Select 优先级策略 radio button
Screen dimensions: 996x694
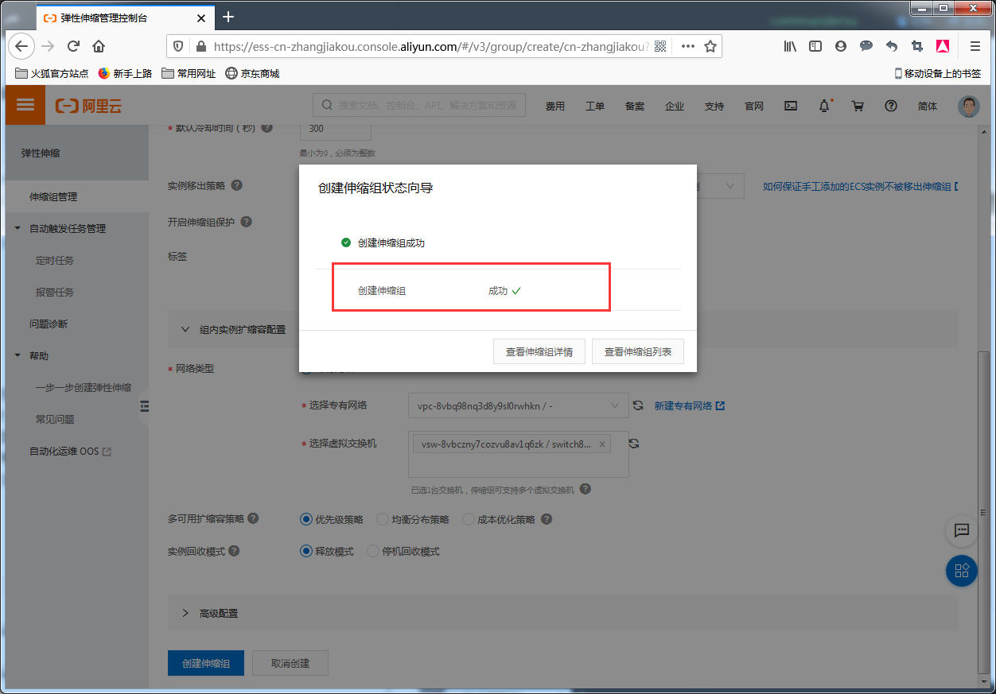[306, 519]
